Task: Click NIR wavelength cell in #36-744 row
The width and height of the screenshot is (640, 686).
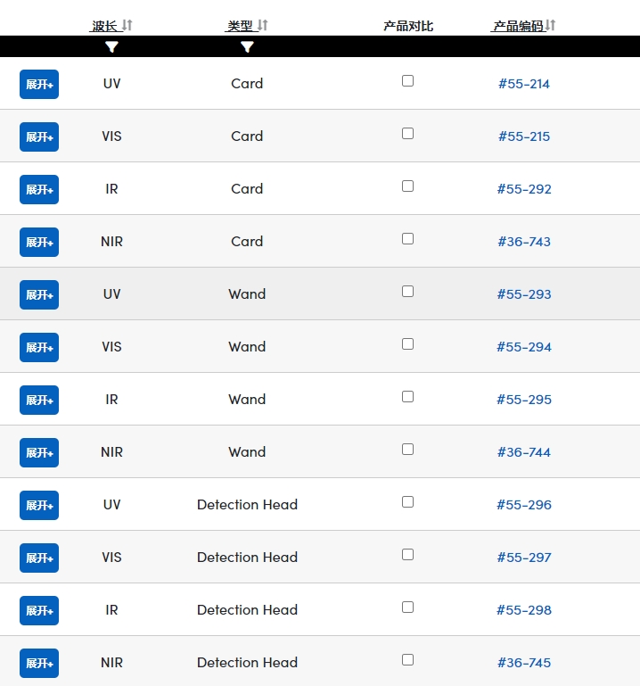Action: [x=112, y=452]
